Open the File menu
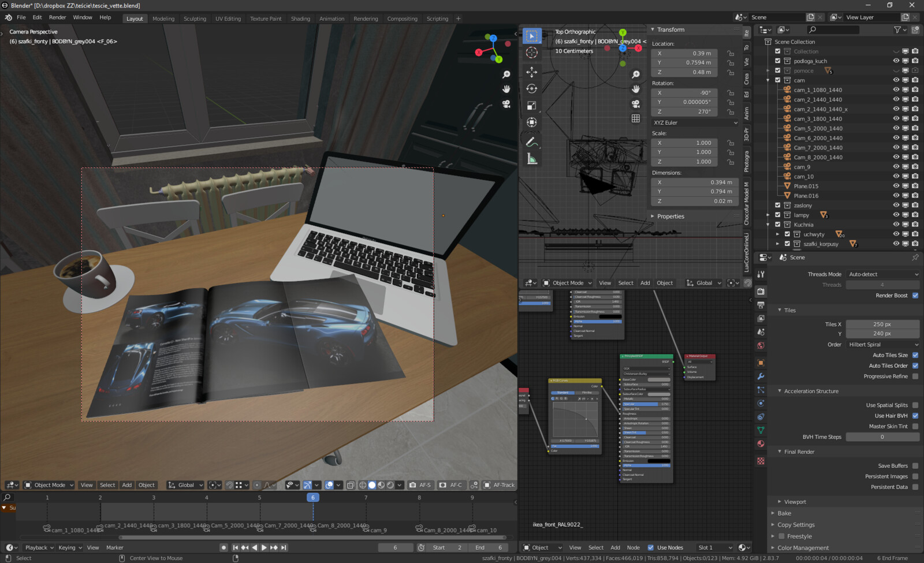The height and width of the screenshot is (563, 924). 21,17
